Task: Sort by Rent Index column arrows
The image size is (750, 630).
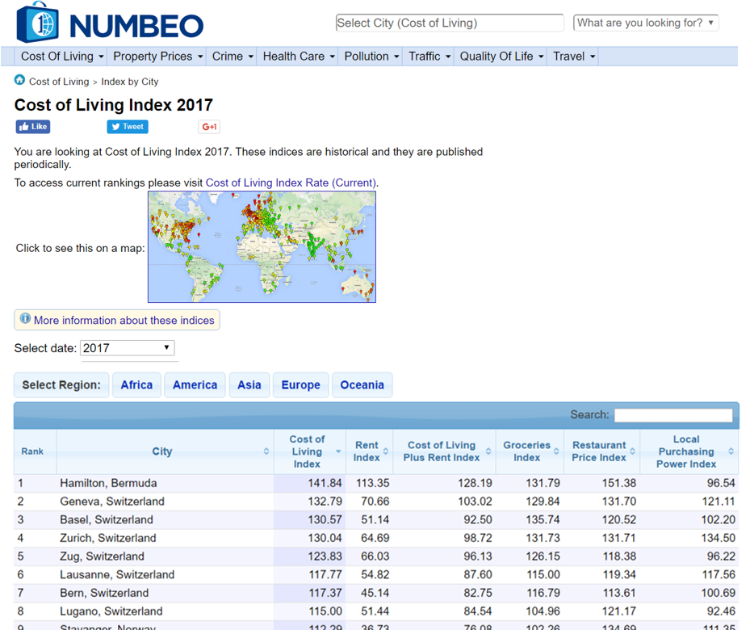Action: pos(386,451)
